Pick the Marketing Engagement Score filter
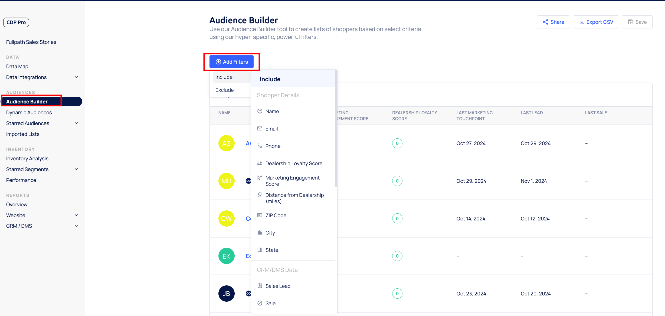This screenshot has width=665, height=316. tap(292, 181)
